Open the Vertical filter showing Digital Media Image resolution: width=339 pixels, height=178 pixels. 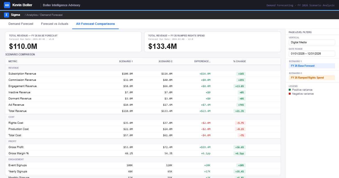point(312,42)
